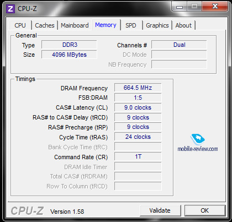Click the Validate button
Image resolution: width=232 pixels, height=222 pixels.
[160, 210]
